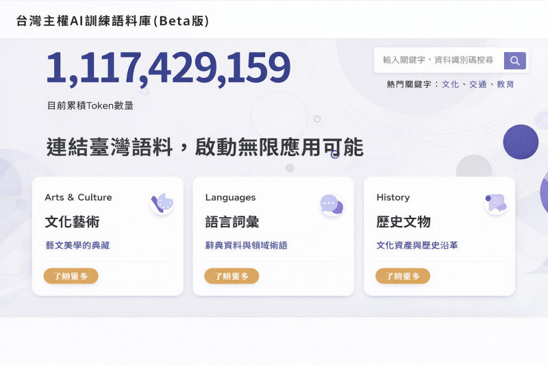The width and height of the screenshot is (548, 365).
Task: Click the 1,117,429,159 token counter
Action: click(169, 69)
